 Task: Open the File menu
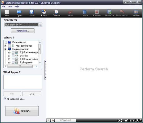pyautogui.click(x=3, y=6)
